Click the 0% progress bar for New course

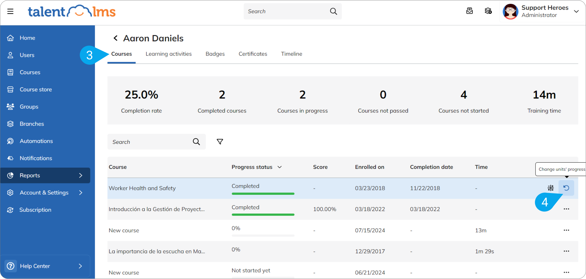click(263, 236)
